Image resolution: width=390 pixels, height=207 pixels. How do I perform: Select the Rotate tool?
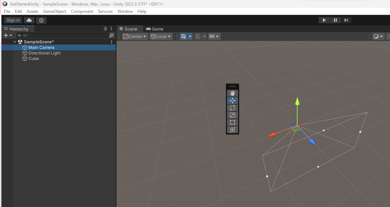[x=233, y=108]
